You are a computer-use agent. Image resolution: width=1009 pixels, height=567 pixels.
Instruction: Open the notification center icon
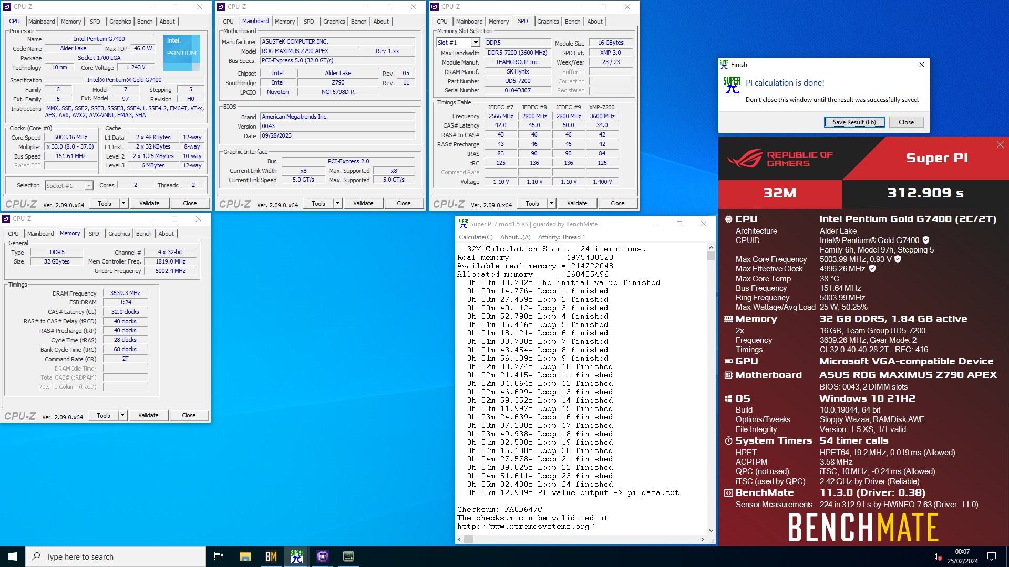[x=992, y=556]
